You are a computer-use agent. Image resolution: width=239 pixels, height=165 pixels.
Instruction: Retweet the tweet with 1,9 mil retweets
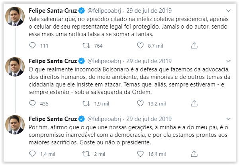[x=86, y=104]
